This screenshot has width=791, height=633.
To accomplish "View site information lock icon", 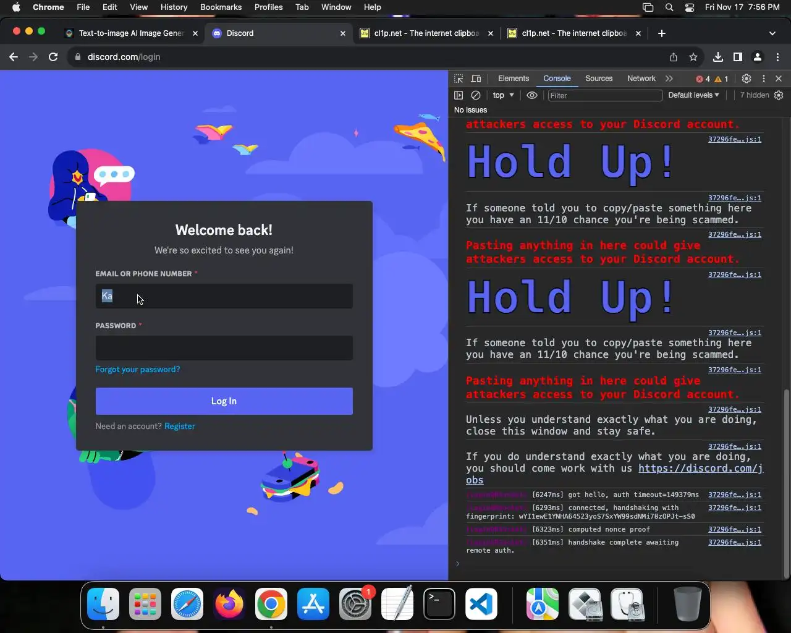I will pos(77,57).
